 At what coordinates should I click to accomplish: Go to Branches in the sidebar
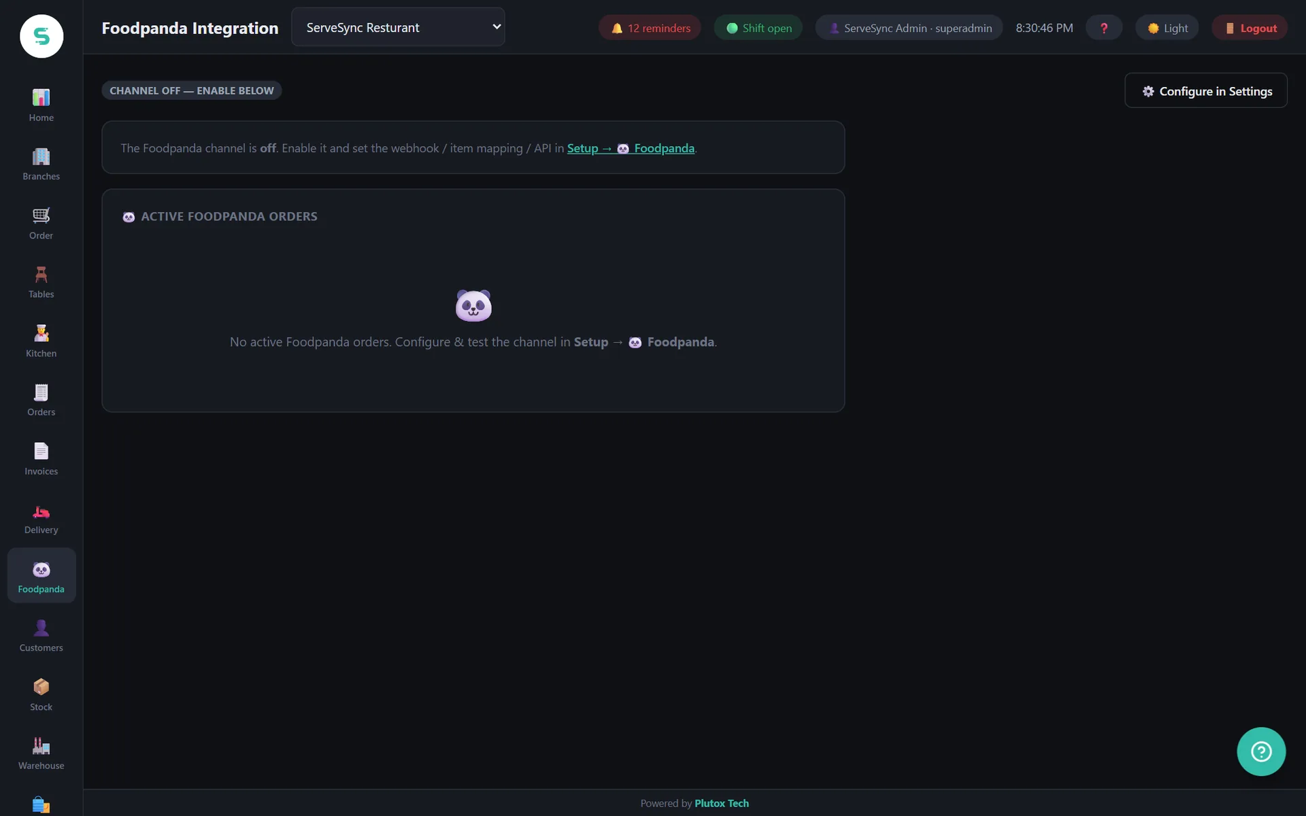pos(41,165)
